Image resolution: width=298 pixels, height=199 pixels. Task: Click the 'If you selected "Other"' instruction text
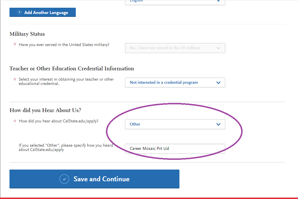pyautogui.click(x=66, y=148)
